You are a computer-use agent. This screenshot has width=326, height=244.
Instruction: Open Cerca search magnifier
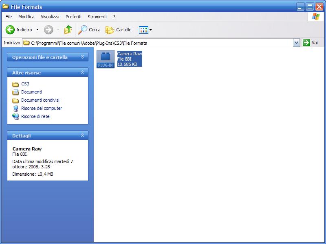point(83,30)
